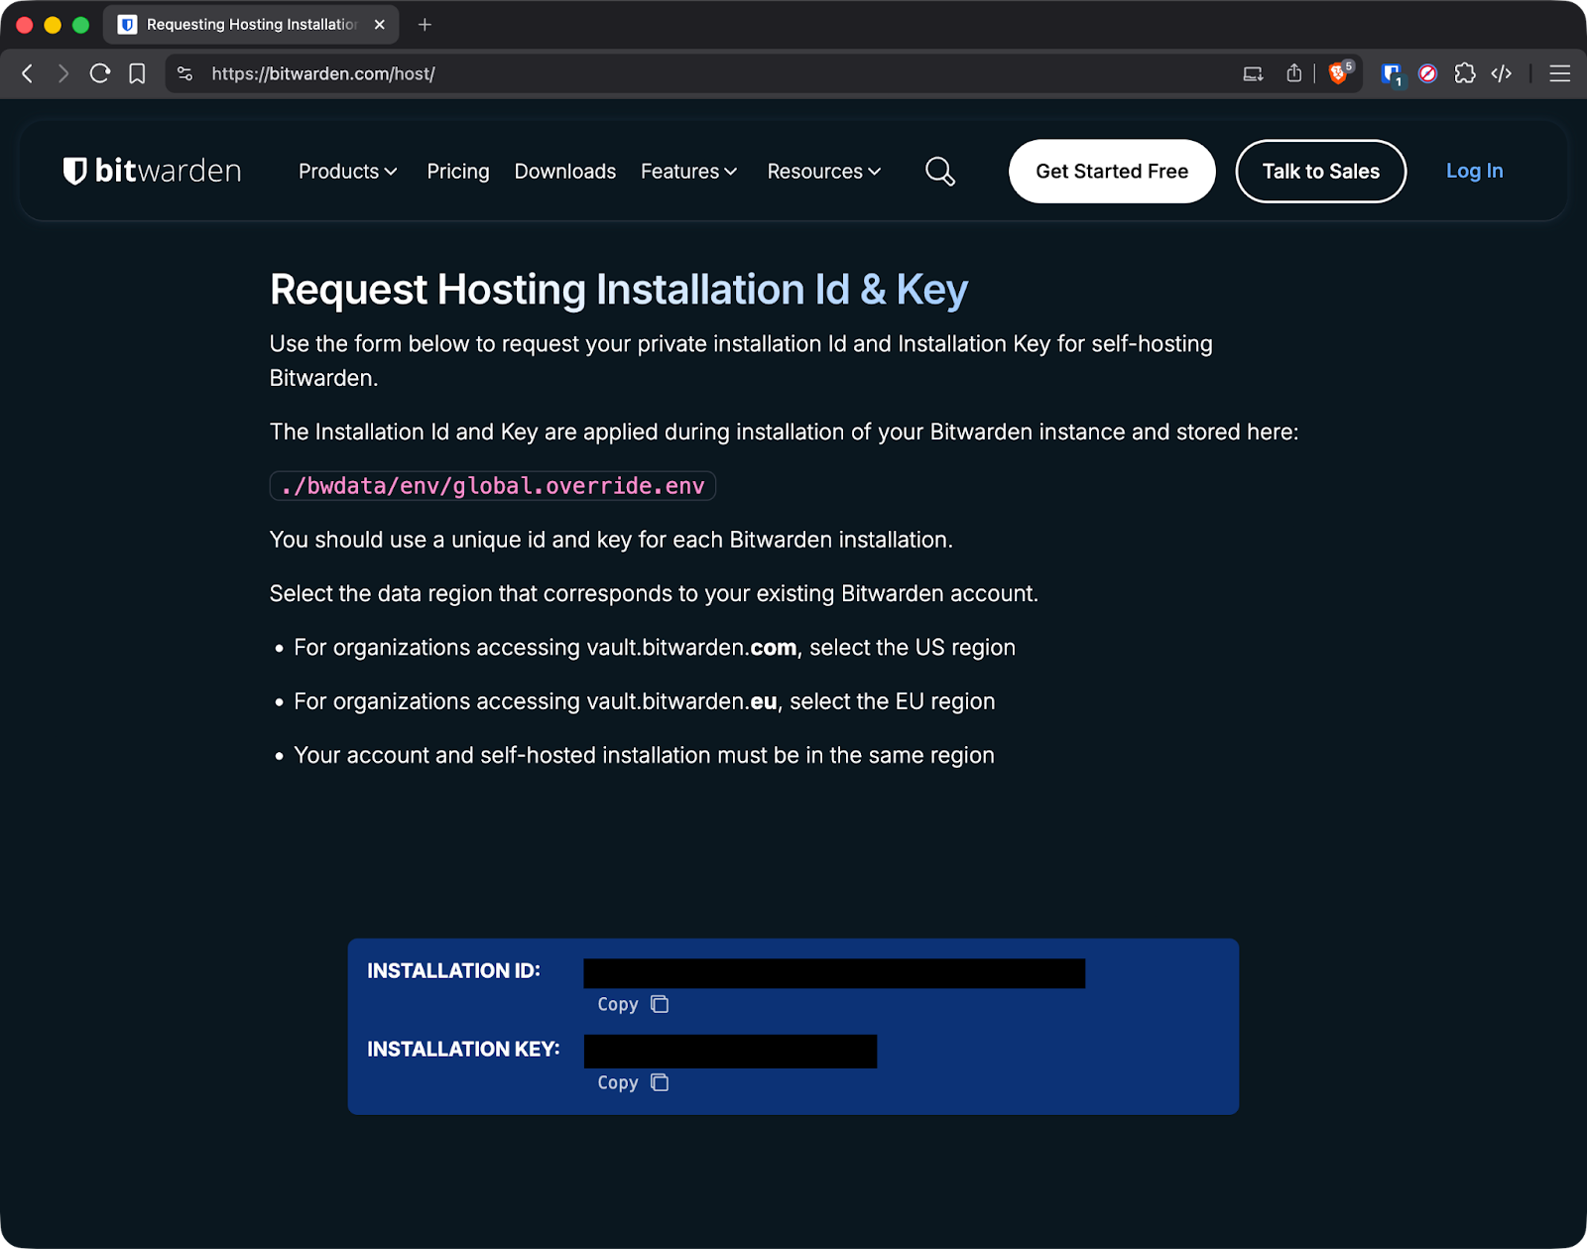
Task: Open the browser hamburger menu
Action: [x=1558, y=72]
